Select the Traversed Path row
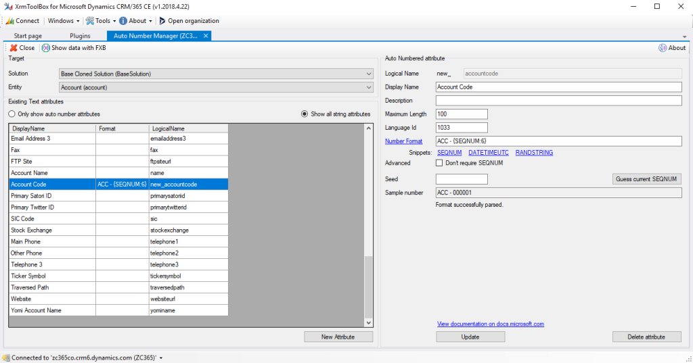Image resolution: width=693 pixels, height=363 pixels. point(118,287)
